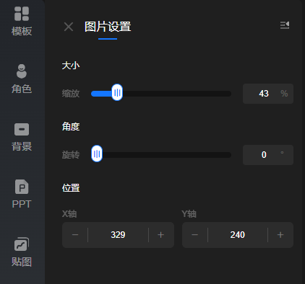Open the PPT panel
Image resolution: width=305 pixels, height=284 pixels.
(22, 194)
